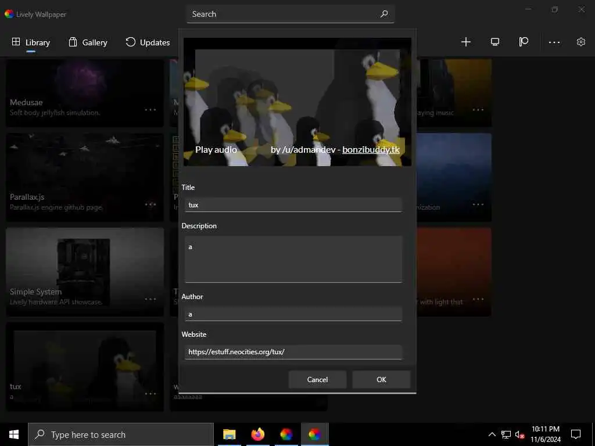
Task: Show hidden system tray icons chevron
Action: tap(492, 434)
